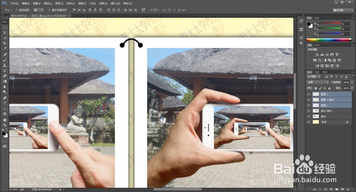Click the link layers icon in Layers panel footer
The width and height of the screenshot is (356, 192).
314,189
